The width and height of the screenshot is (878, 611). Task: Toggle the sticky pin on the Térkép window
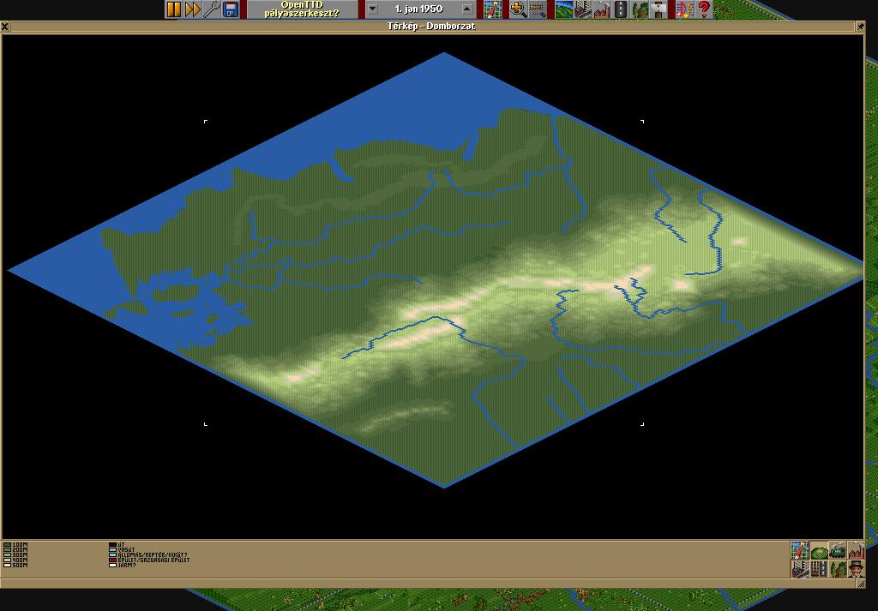pyautogui.click(x=861, y=27)
